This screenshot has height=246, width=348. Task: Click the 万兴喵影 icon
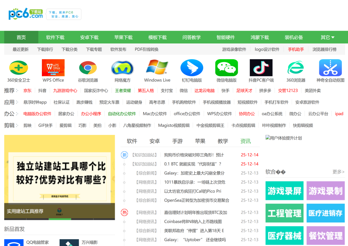tap(69, 242)
